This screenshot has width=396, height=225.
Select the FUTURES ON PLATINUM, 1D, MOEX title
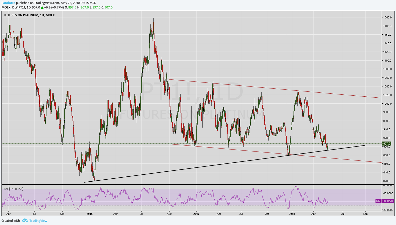29,15
